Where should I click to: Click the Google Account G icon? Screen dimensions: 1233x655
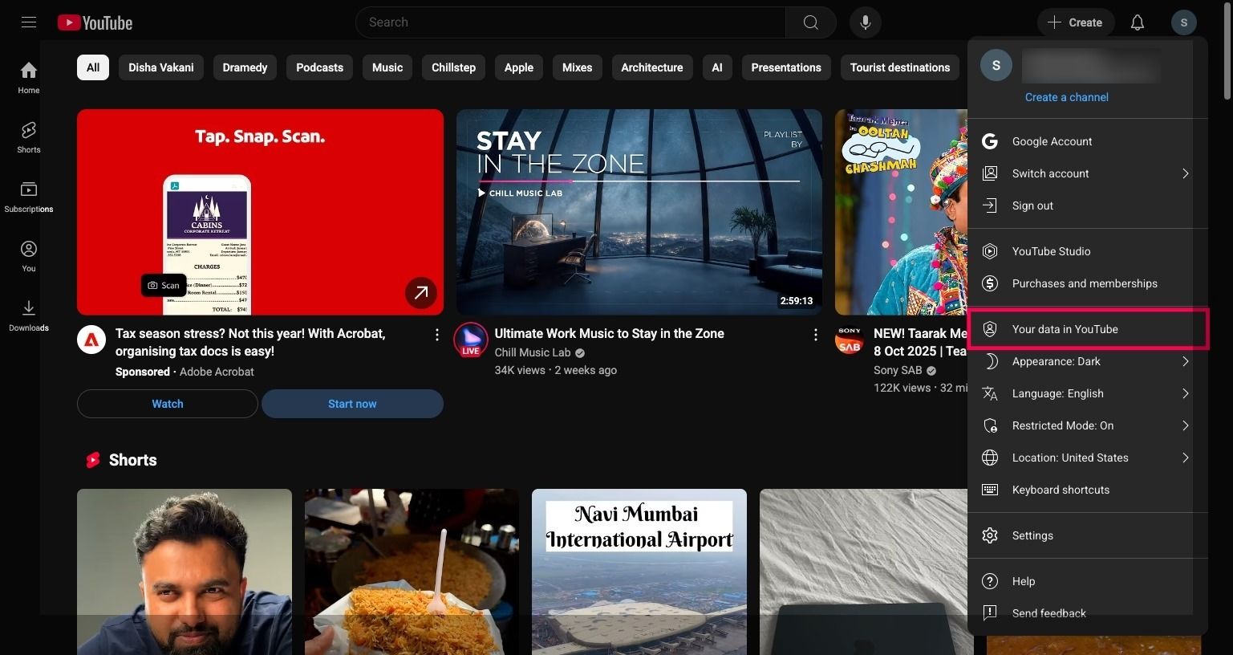point(990,141)
